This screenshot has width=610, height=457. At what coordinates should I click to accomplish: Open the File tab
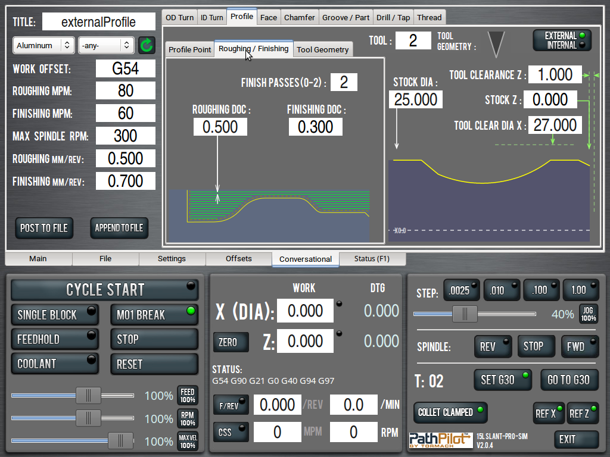(x=105, y=259)
